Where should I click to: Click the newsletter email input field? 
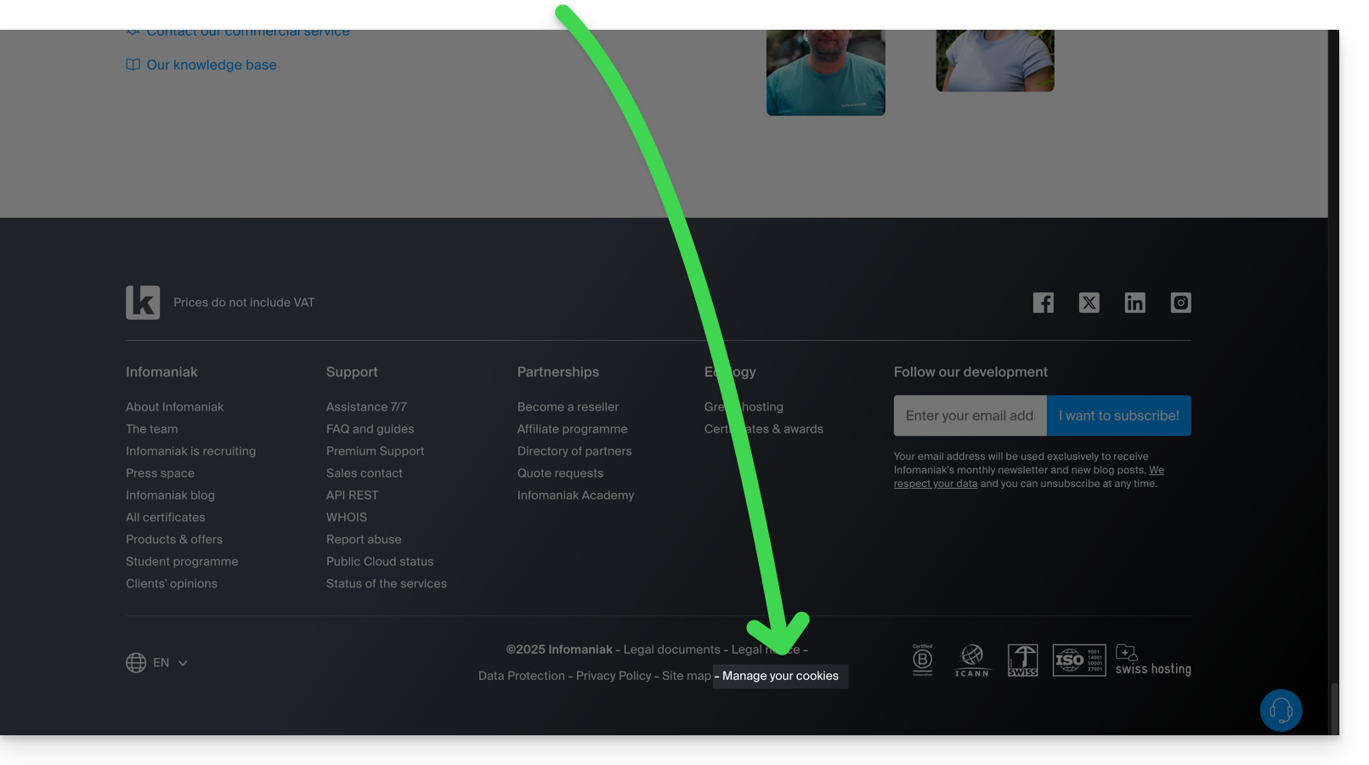[x=970, y=416]
